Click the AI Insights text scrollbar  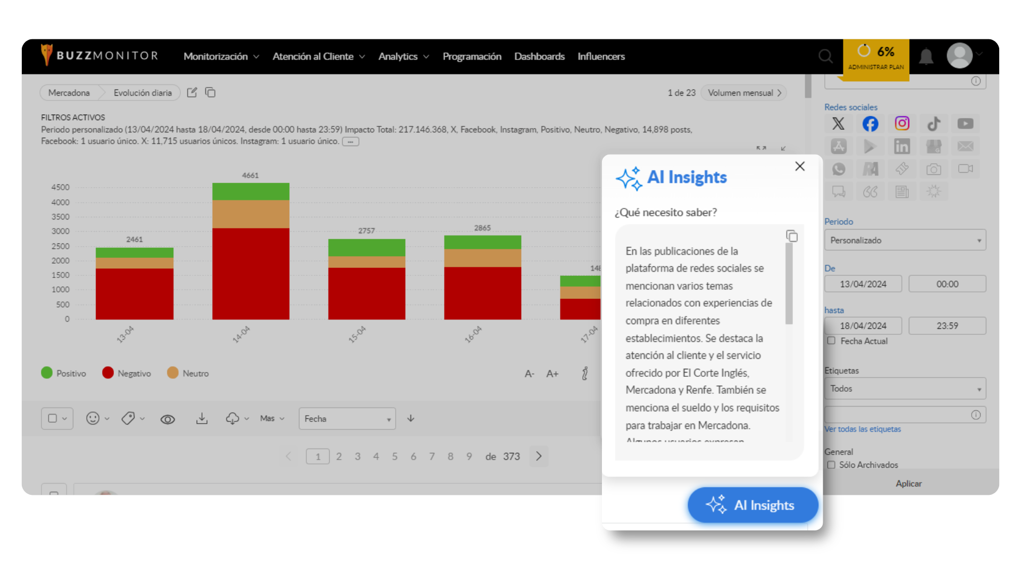click(x=789, y=284)
